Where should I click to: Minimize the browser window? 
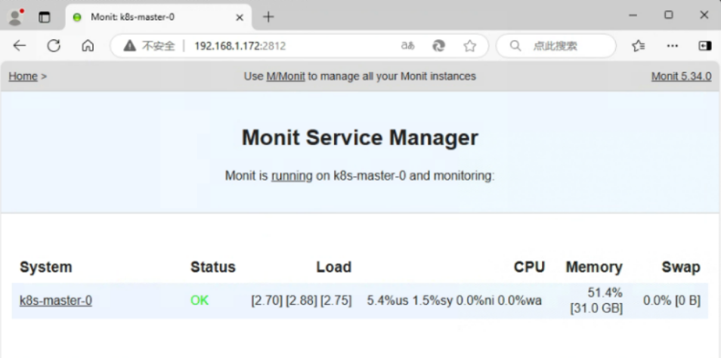point(633,15)
